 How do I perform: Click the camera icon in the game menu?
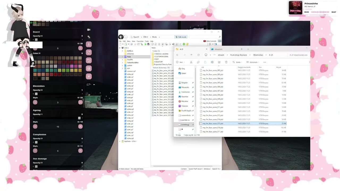click(x=89, y=30)
